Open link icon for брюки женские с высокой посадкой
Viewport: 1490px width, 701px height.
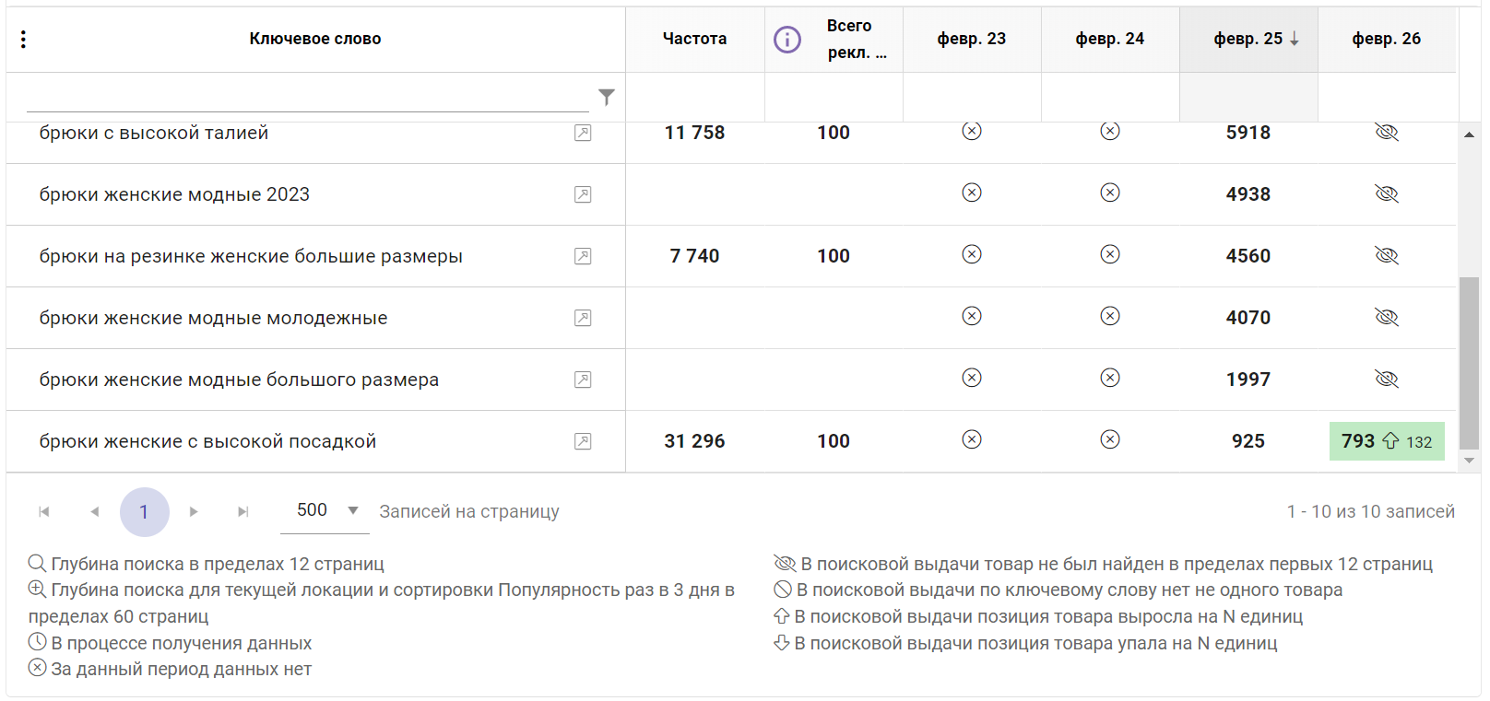pyautogui.click(x=583, y=441)
